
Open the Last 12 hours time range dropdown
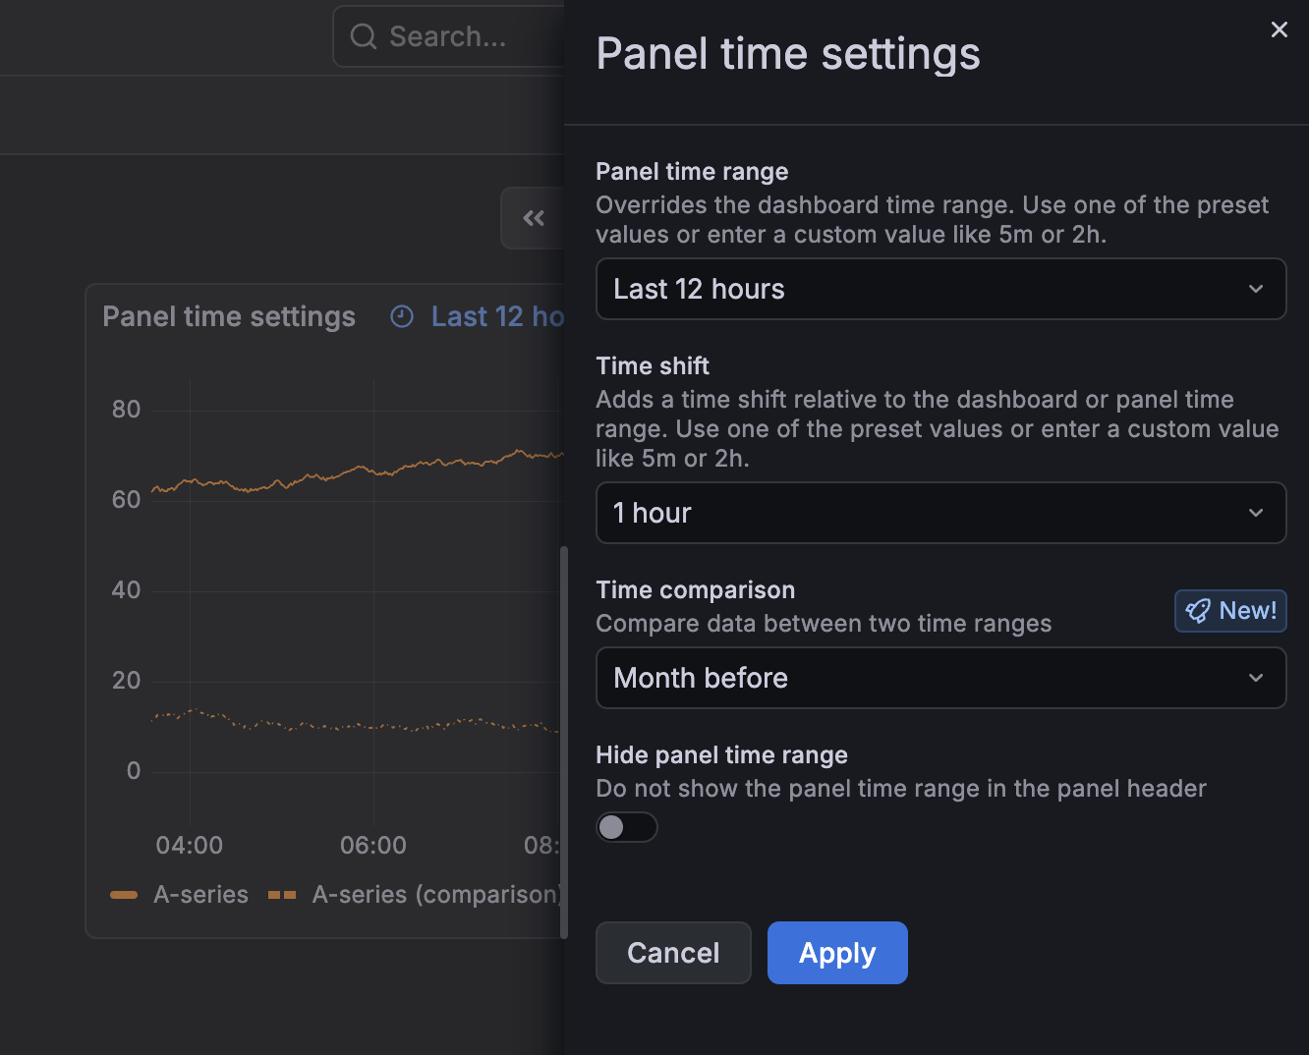[940, 289]
